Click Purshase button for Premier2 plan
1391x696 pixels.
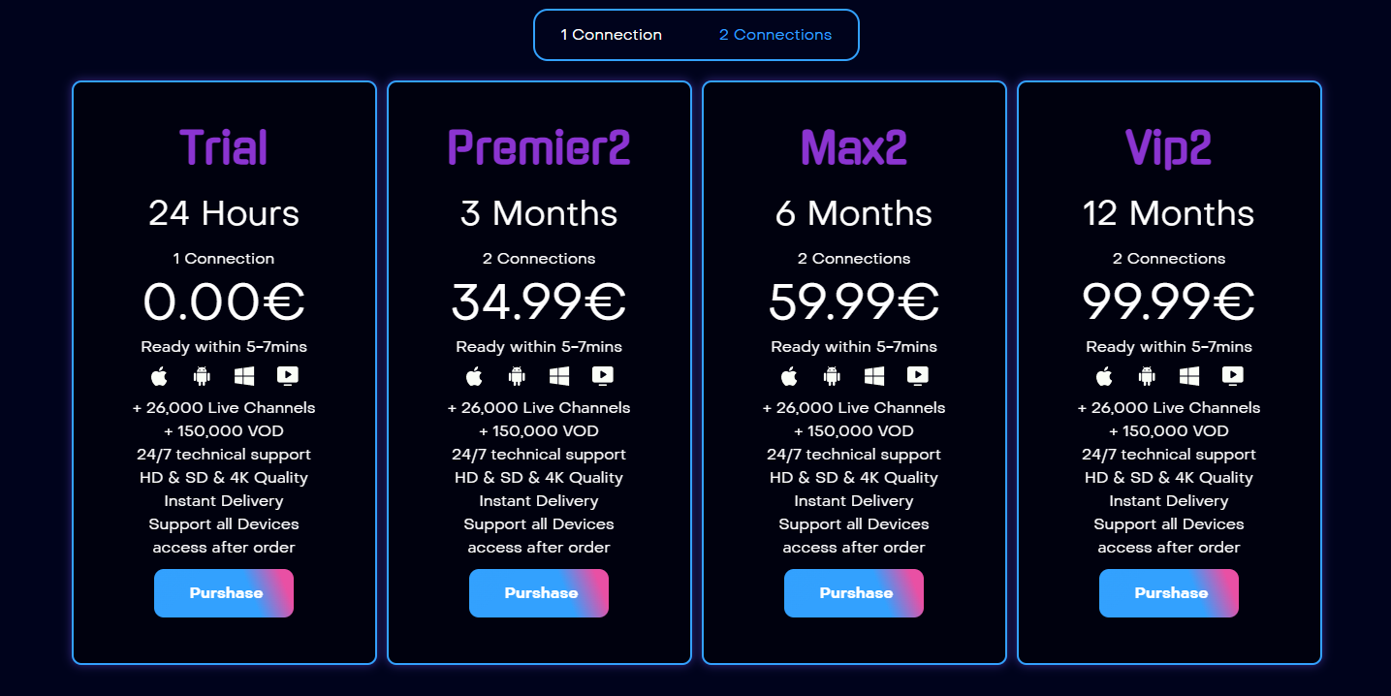pyautogui.click(x=539, y=593)
